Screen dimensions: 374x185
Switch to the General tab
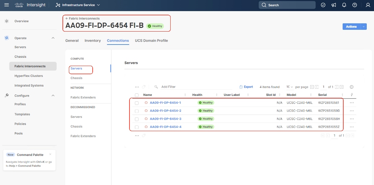pos(72,41)
